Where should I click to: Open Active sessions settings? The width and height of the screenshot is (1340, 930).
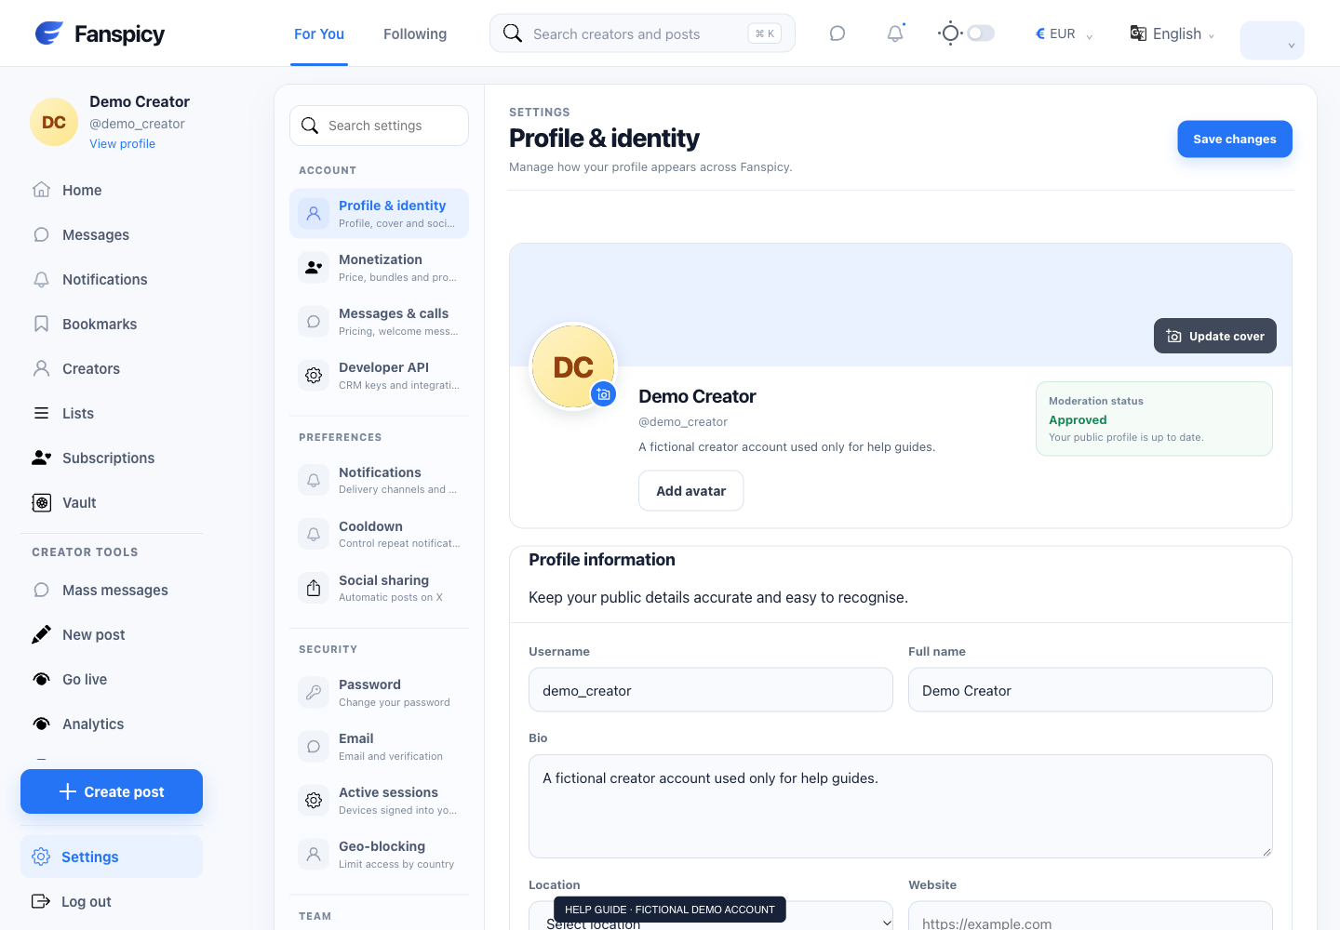[x=379, y=801]
